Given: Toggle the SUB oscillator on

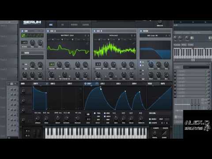Looking at the screenshot, I should 23,31.
